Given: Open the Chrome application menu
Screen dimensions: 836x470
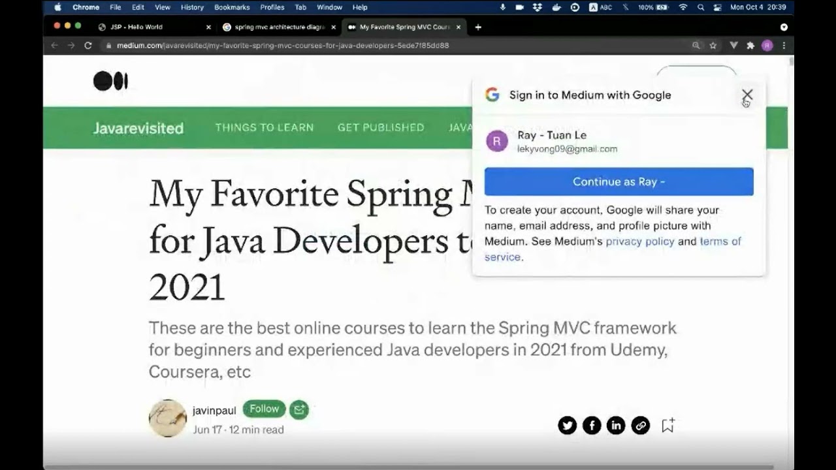Looking at the screenshot, I should coord(86,7).
